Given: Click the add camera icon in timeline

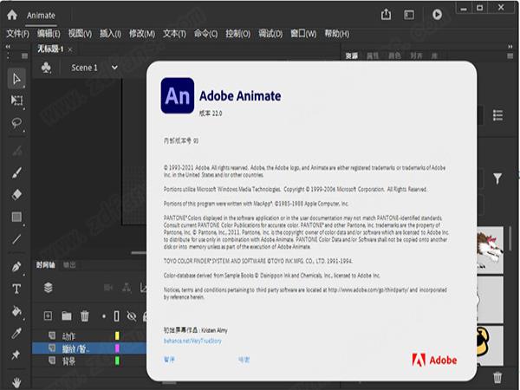Looking at the screenshot, I should 108,288.
